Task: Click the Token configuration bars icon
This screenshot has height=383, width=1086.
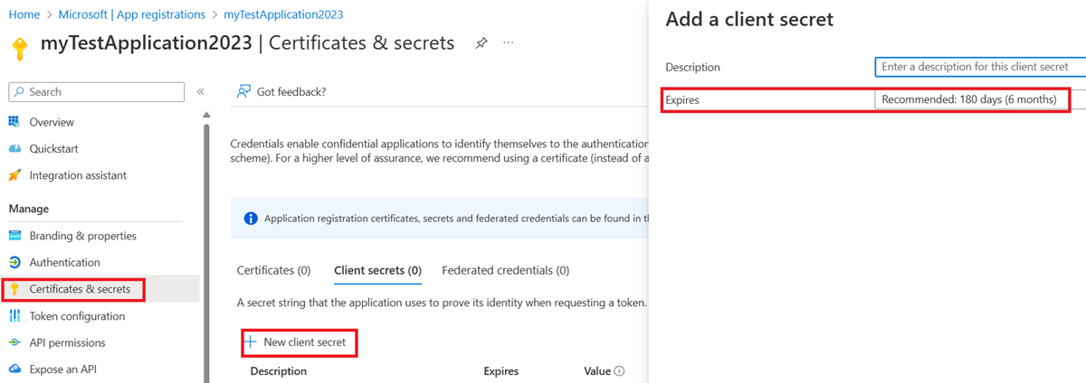Action: (14, 316)
